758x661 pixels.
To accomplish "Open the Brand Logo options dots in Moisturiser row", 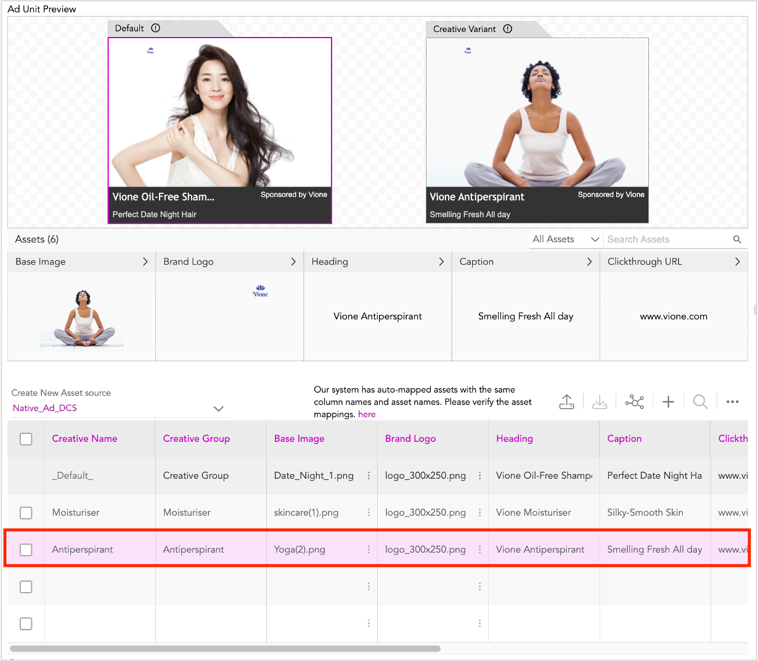I will [x=479, y=512].
